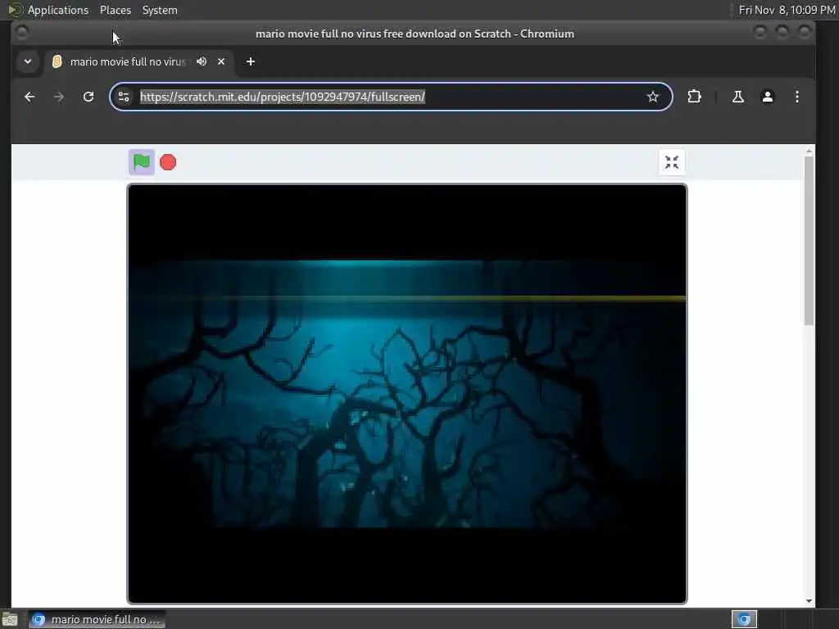Open the Places menu
The width and height of the screenshot is (839, 629).
tap(115, 10)
